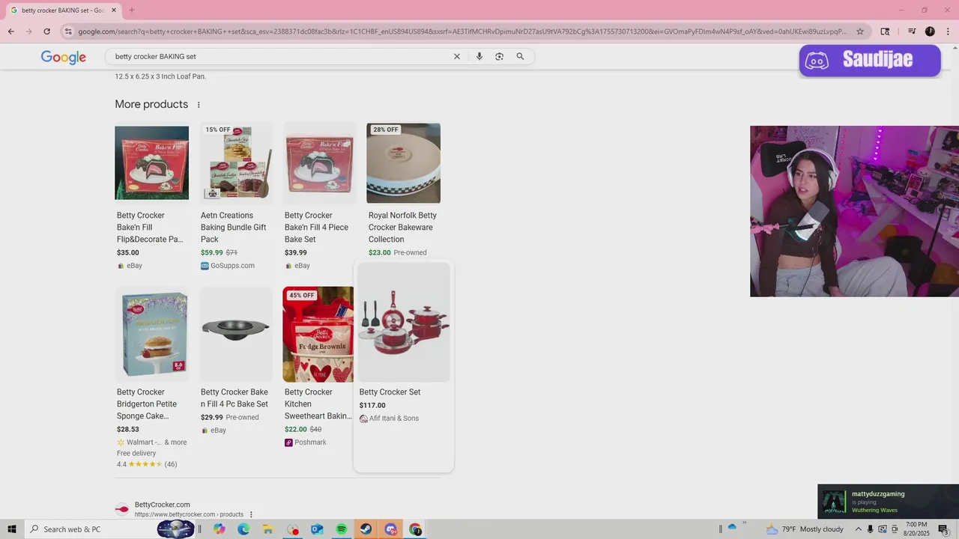Image resolution: width=959 pixels, height=539 pixels.
Task: Open the media control icon in Chrome toolbar
Action: coord(912,31)
